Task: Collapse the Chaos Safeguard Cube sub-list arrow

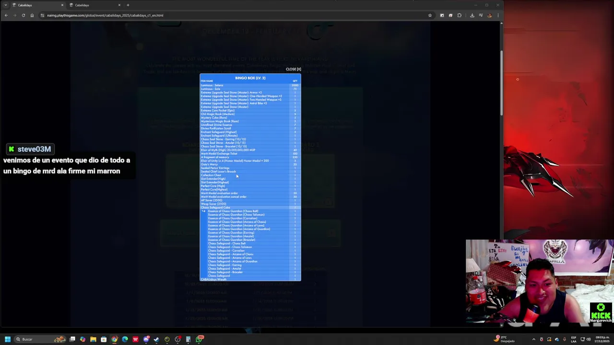Action: coord(203,211)
